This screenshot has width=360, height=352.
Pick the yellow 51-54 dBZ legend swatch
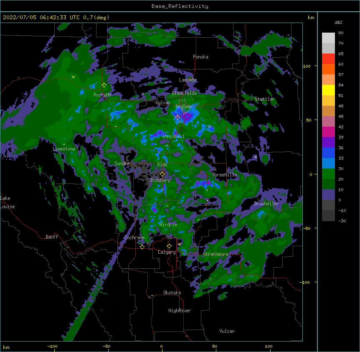(x=328, y=90)
